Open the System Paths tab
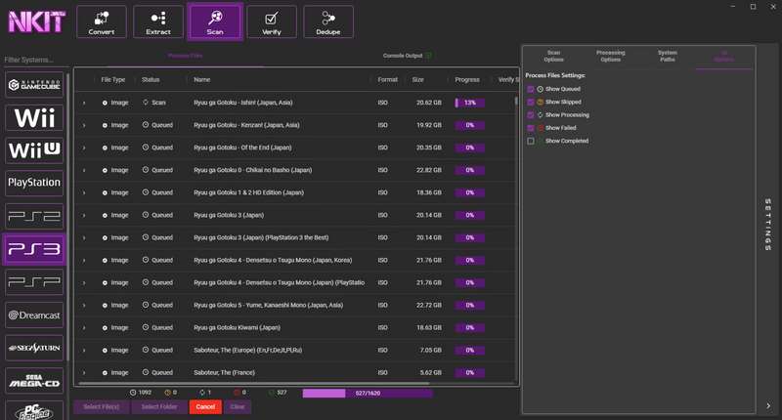Viewport: 782px width, 420px height. pyautogui.click(x=668, y=56)
